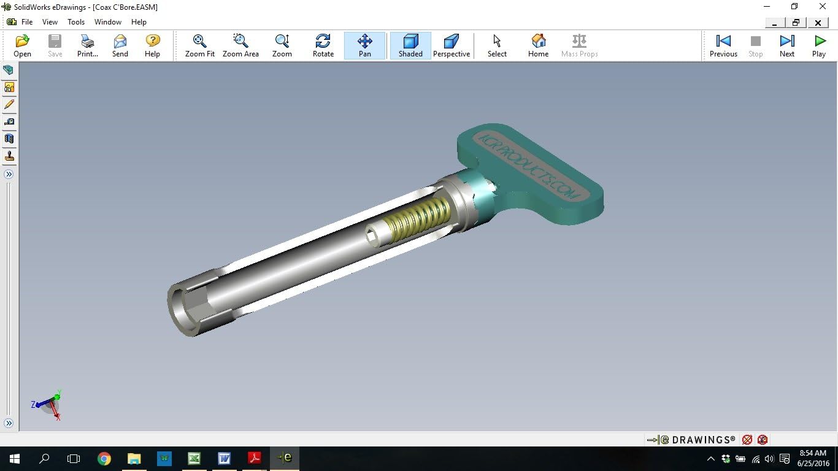Open the Cross Section tool
838x471 pixels.
(9, 139)
